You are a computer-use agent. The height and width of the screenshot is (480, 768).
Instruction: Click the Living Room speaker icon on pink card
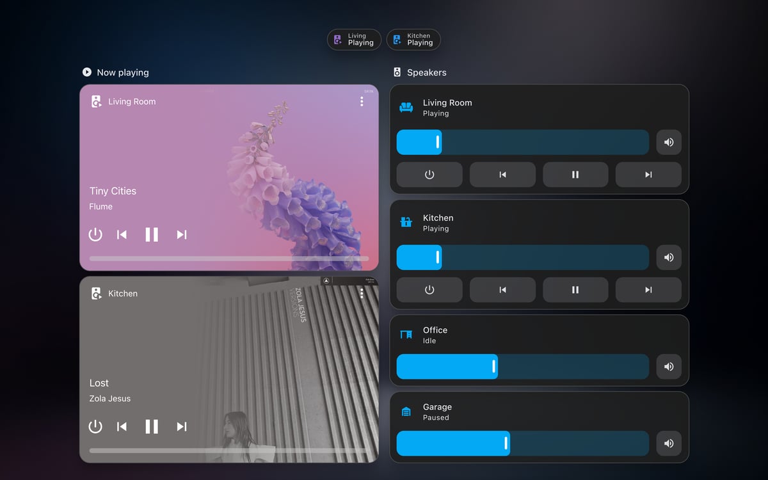tap(97, 101)
